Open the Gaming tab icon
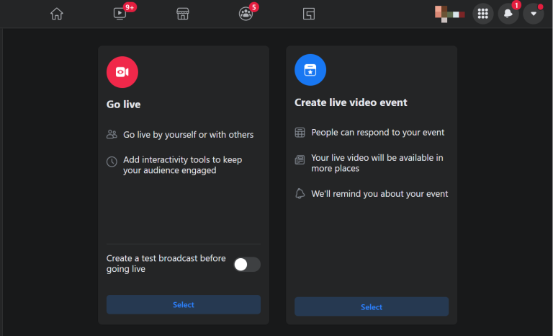This screenshot has height=336, width=553. pos(309,14)
